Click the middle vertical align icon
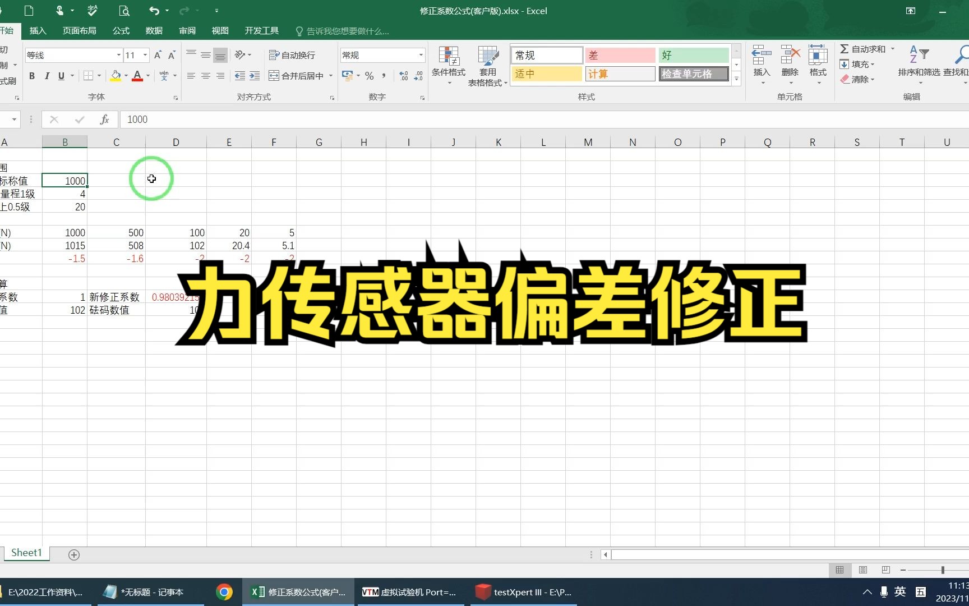 tap(206, 54)
